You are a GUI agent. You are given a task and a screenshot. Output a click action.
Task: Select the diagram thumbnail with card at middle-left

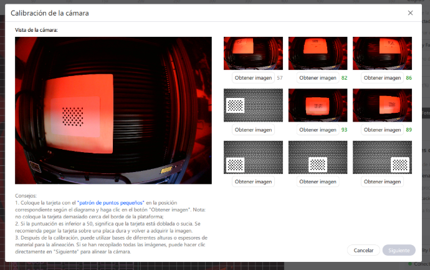click(253, 105)
